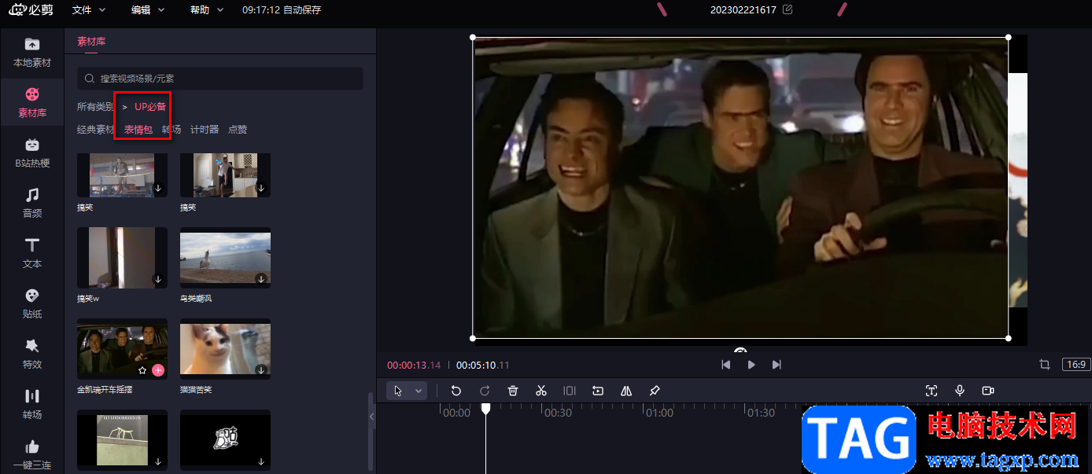Click the crop icon below preview
The height and width of the screenshot is (474, 1092).
coord(1045,365)
